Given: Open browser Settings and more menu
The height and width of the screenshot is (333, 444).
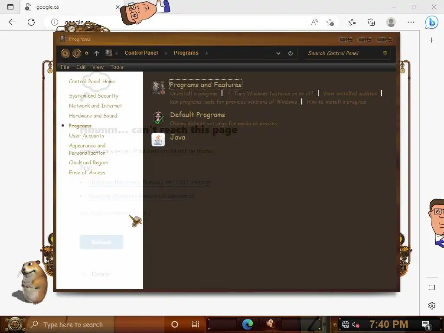Looking at the screenshot, I should tap(411, 22).
